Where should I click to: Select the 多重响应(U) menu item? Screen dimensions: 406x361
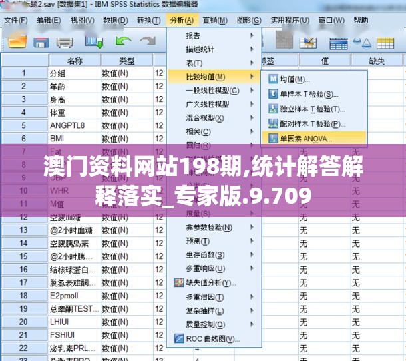coord(214,268)
